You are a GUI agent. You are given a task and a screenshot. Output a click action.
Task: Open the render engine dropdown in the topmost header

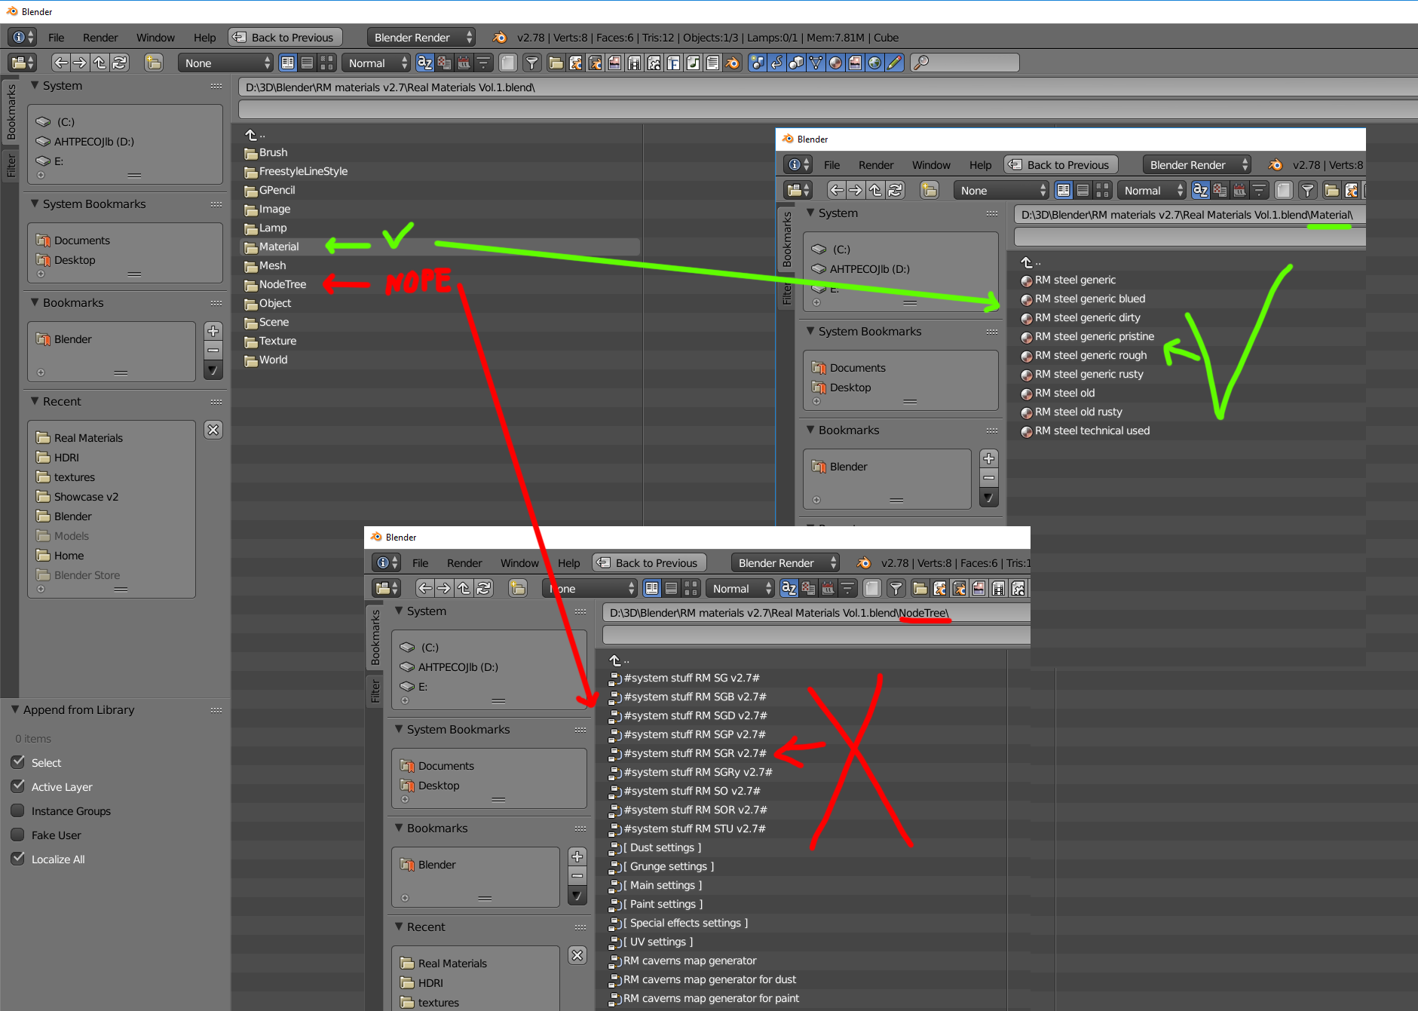(x=421, y=37)
